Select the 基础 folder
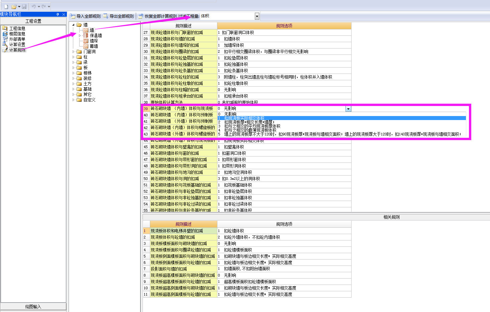The width and height of the screenshot is (490, 312). 87,89
